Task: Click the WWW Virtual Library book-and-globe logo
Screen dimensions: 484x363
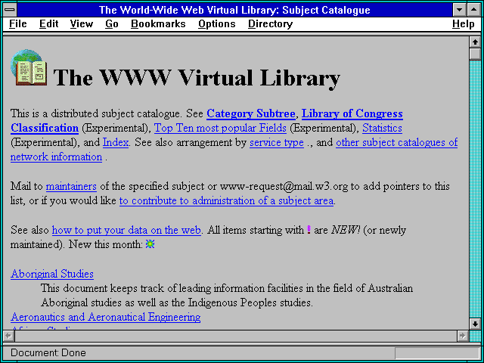Action: (29, 67)
